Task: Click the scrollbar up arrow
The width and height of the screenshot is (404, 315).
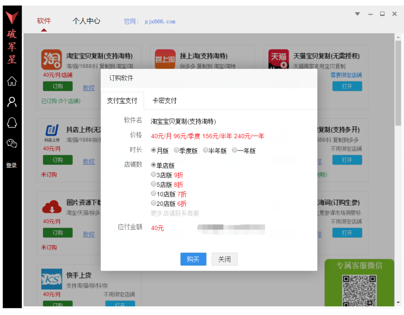Action: (398, 37)
